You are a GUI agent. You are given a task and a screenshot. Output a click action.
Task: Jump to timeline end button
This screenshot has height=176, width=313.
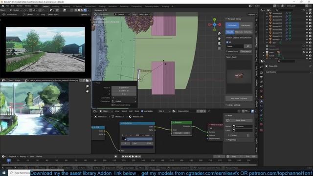[x=139, y=156]
